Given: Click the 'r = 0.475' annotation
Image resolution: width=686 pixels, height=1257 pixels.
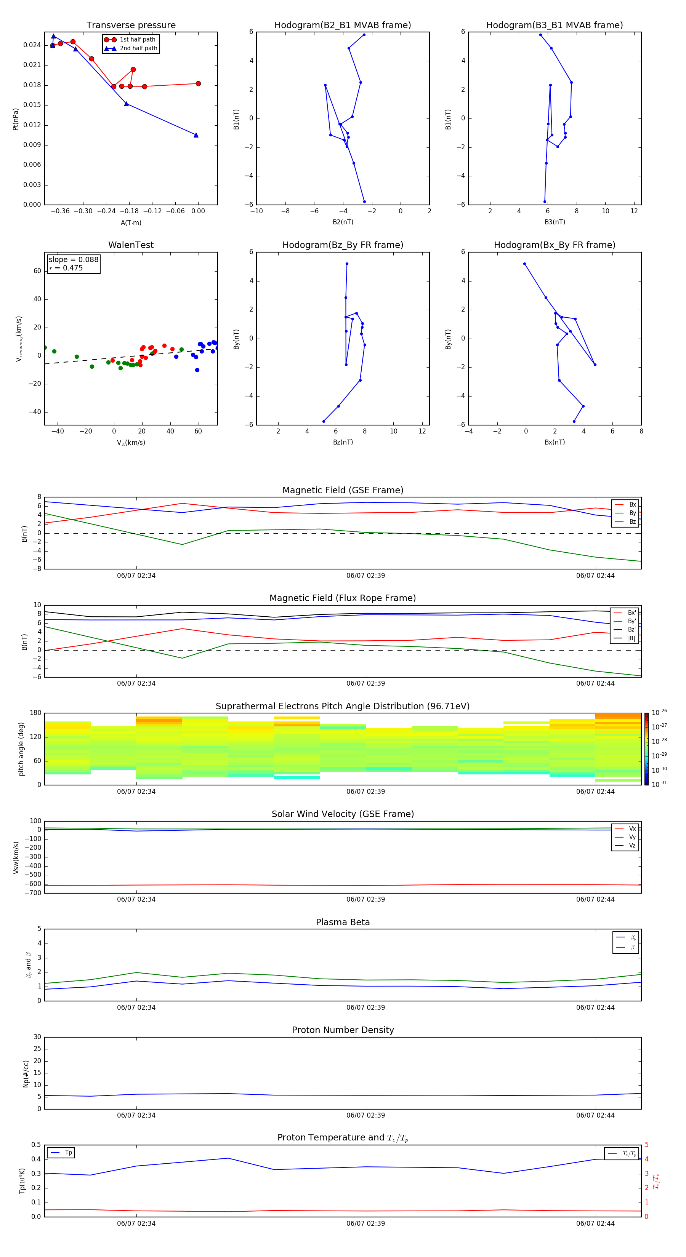Looking at the screenshot, I should pos(66,268).
